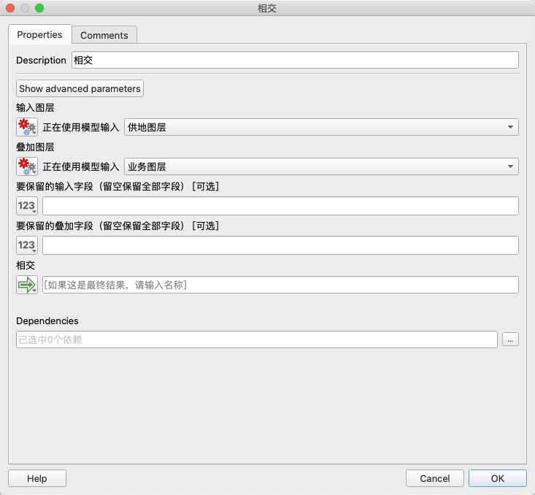Click the 123 value icon for 要保留的输入字段
This screenshot has height=495, width=535.
[x=26, y=206]
